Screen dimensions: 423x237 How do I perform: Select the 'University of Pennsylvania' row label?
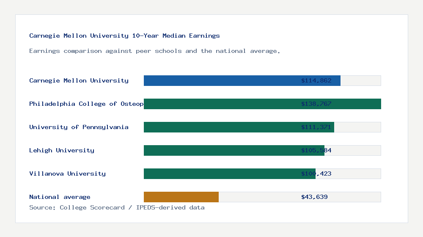point(79,127)
